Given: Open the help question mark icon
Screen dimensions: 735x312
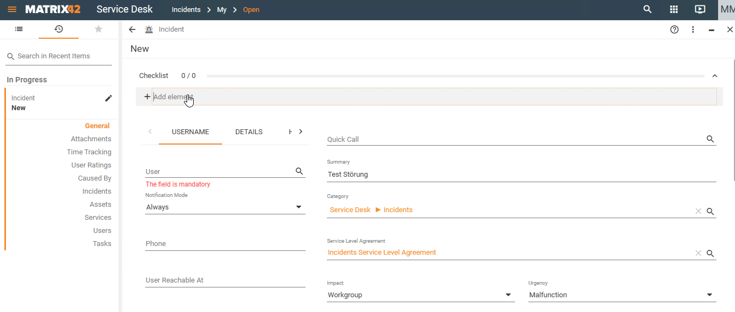Looking at the screenshot, I should (x=674, y=29).
